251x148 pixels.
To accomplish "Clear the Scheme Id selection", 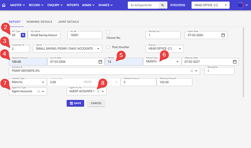I will (192, 71).
